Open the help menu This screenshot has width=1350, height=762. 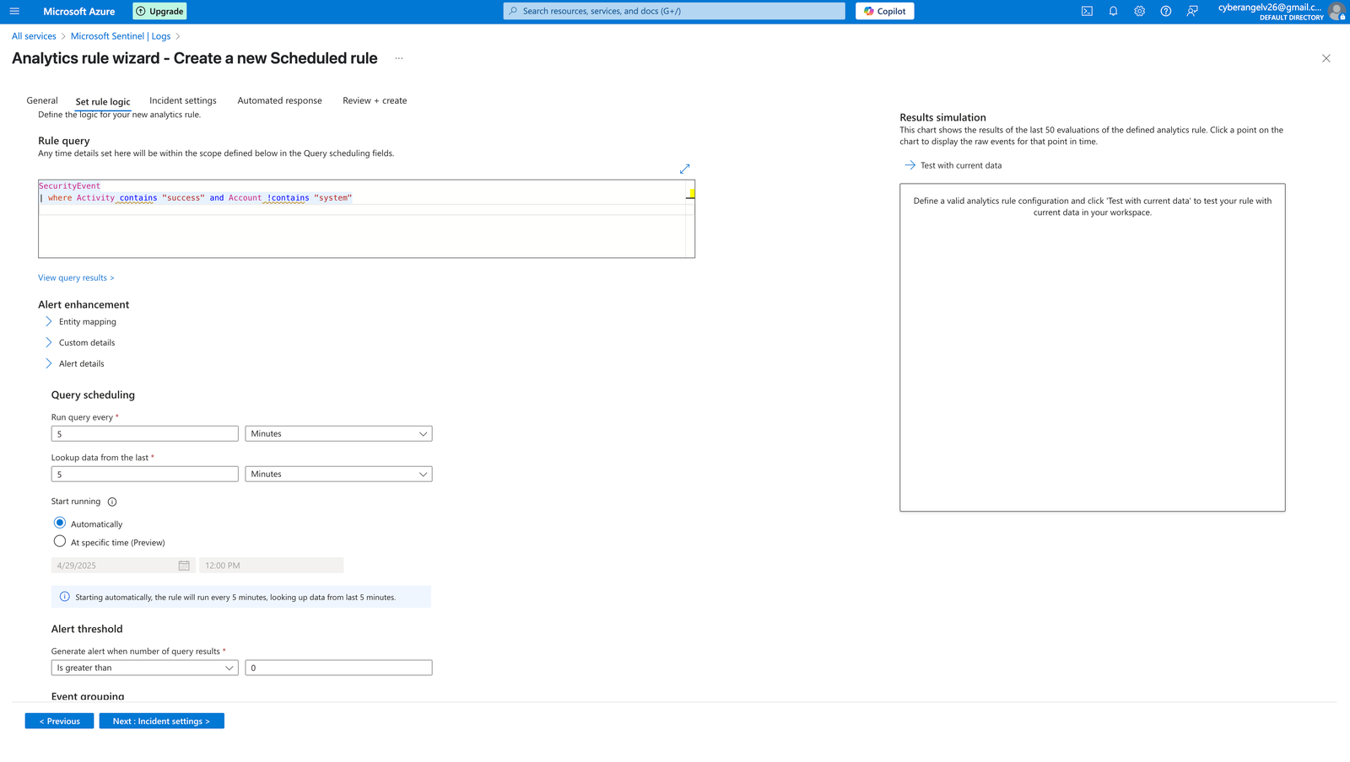1165,11
